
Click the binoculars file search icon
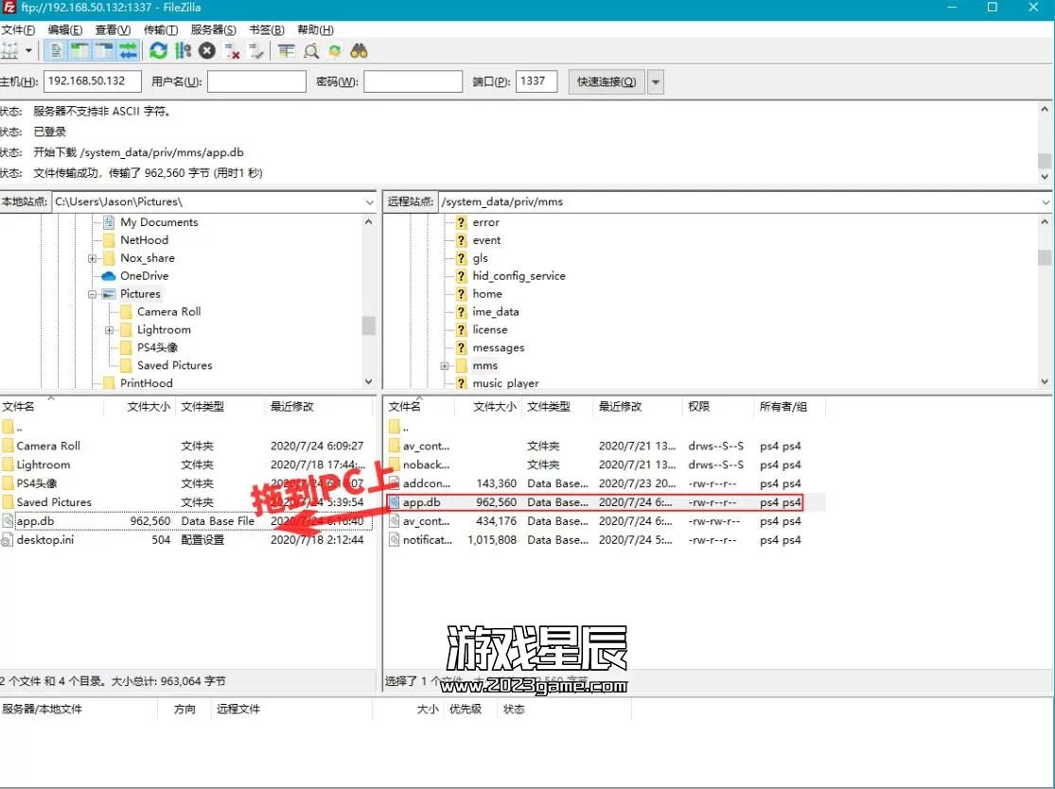[x=359, y=51]
